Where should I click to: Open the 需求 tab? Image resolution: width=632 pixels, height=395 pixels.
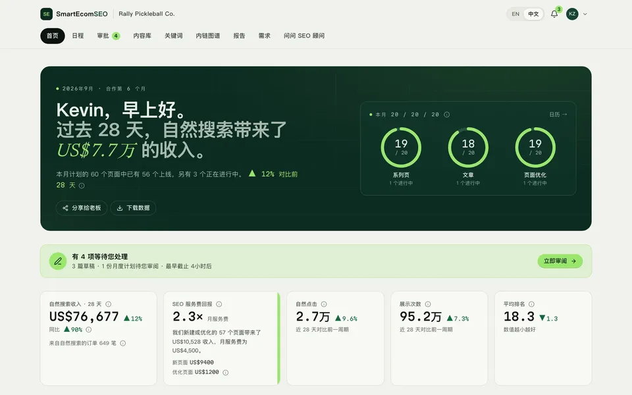(265, 36)
